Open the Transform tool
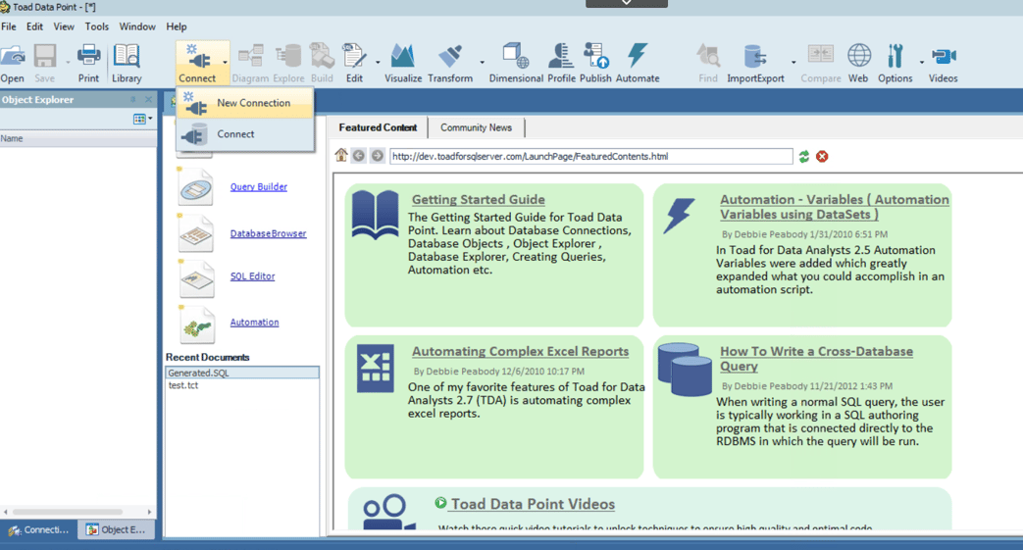 click(450, 63)
